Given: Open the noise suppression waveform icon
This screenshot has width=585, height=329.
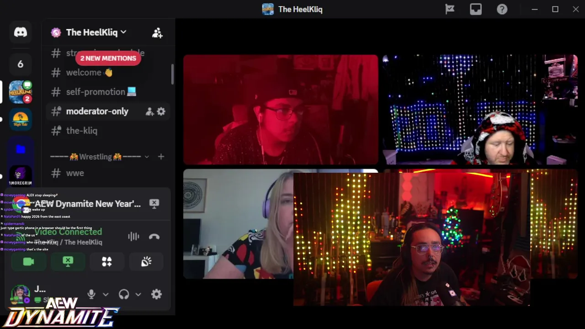Looking at the screenshot, I should [x=133, y=236].
